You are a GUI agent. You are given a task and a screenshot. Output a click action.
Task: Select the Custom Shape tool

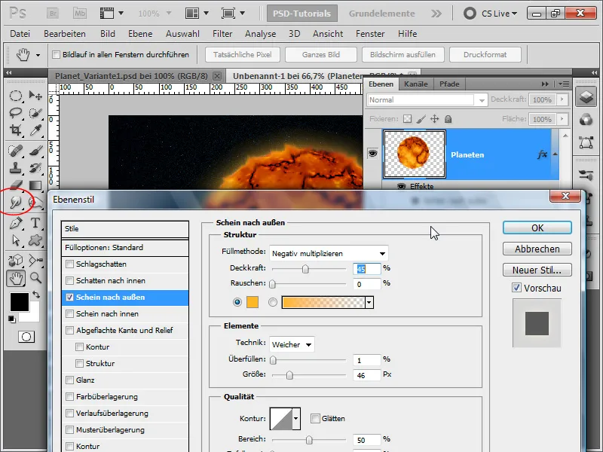[35, 240]
